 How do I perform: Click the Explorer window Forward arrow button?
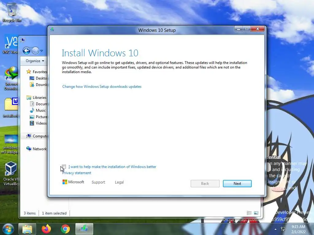click(x=35, y=51)
